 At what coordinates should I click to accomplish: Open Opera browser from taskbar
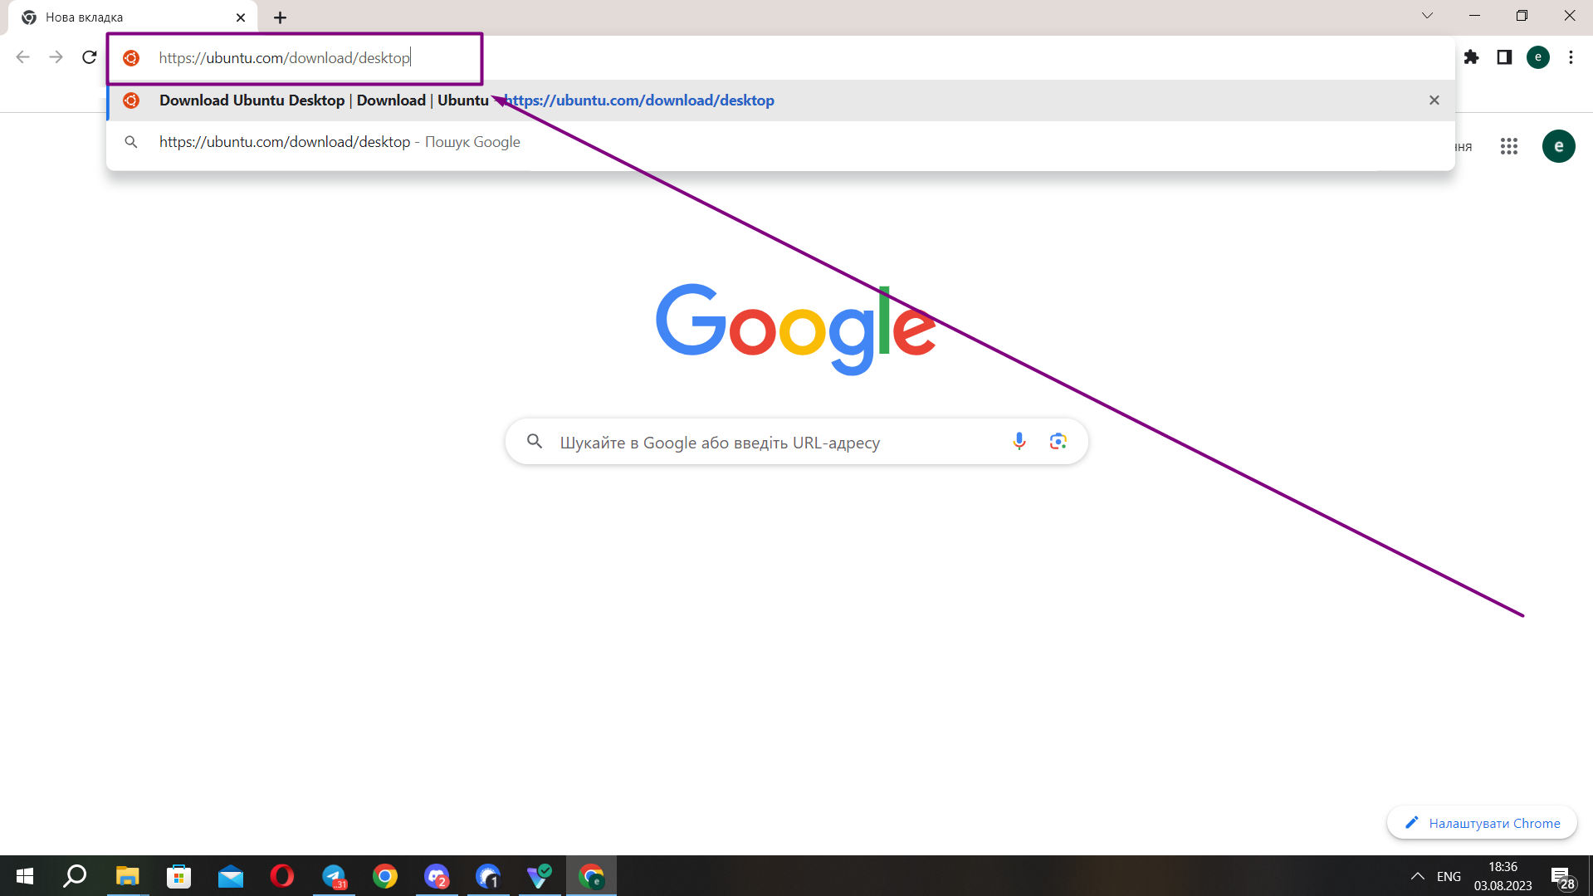click(282, 876)
